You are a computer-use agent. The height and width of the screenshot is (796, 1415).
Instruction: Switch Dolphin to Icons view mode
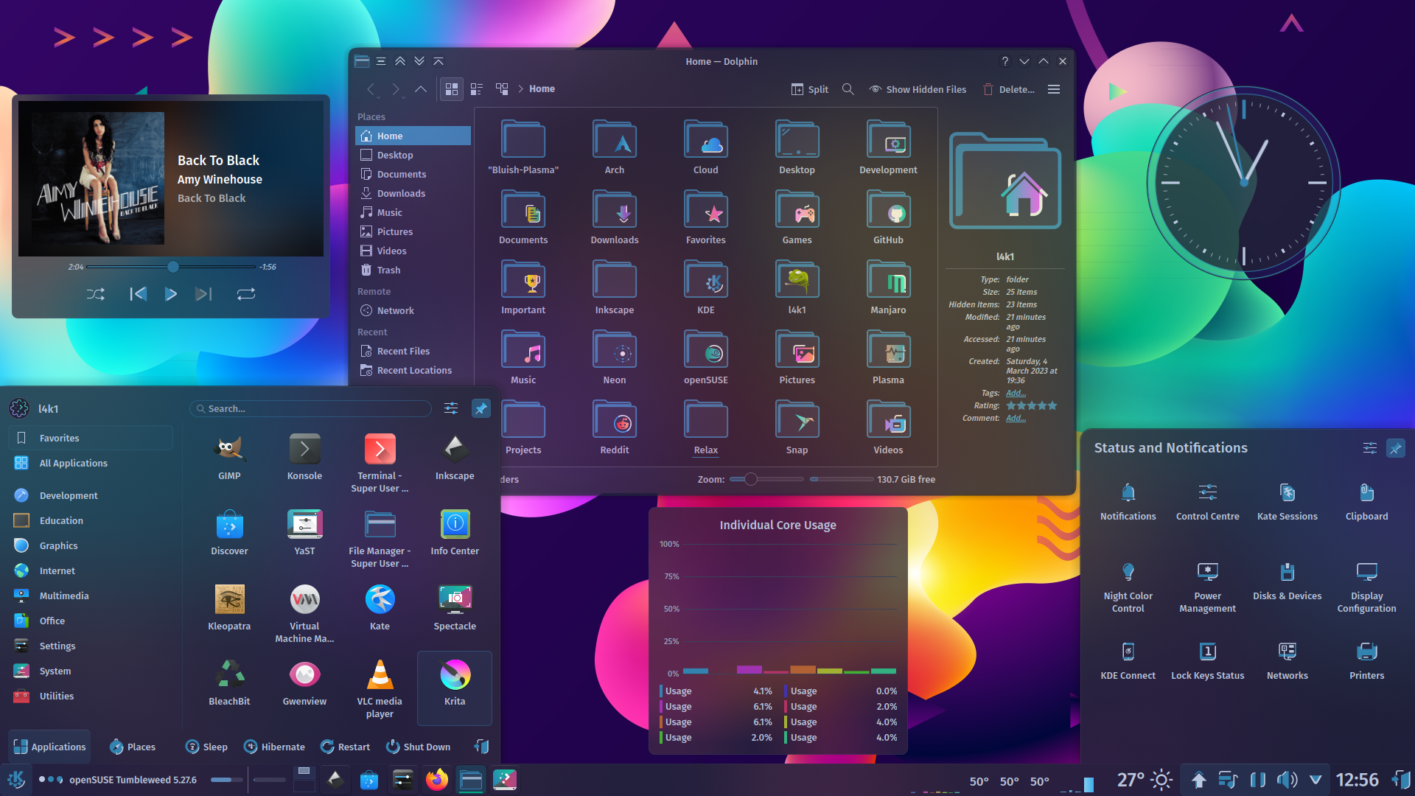pos(451,89)
